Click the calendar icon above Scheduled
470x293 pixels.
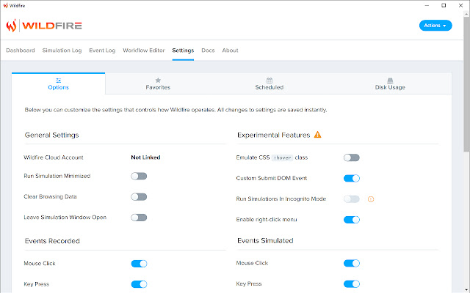coord(270,80)
